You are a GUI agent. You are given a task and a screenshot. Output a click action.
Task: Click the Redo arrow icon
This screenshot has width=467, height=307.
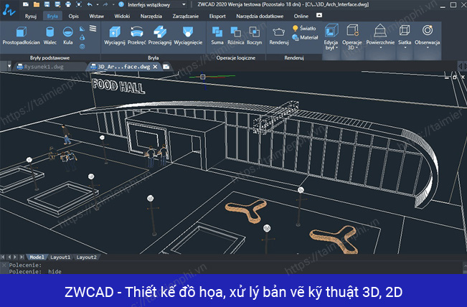(105, 4)
